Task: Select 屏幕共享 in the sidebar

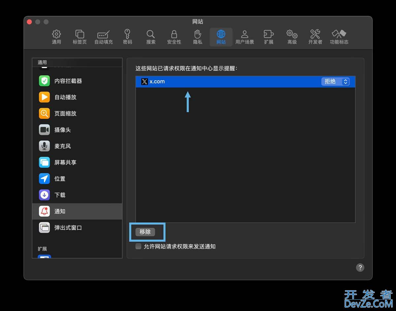Action: [x=77, y=162]
